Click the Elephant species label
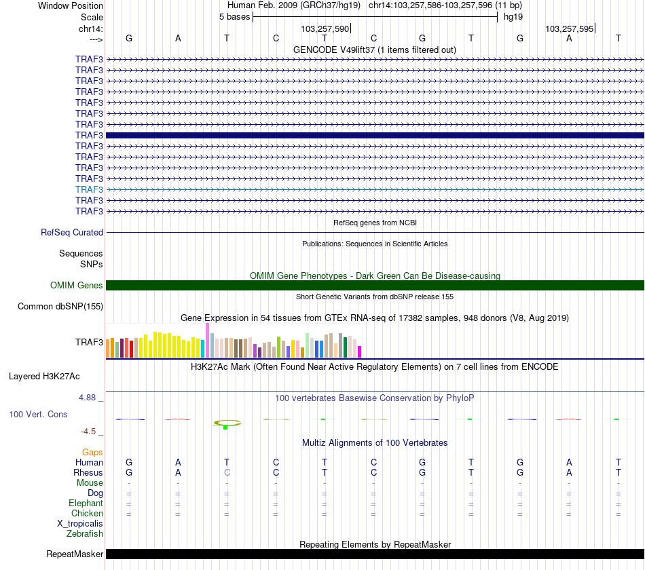This screenshot has width=645, height=570. point(86,503)
